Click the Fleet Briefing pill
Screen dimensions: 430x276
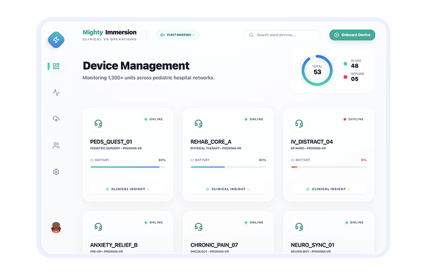[x=177, y=35]
